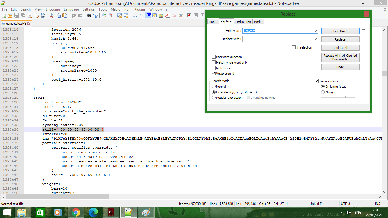Uncheck the Wrap around option
Screen dimensions: 388x218
point(214,74)
